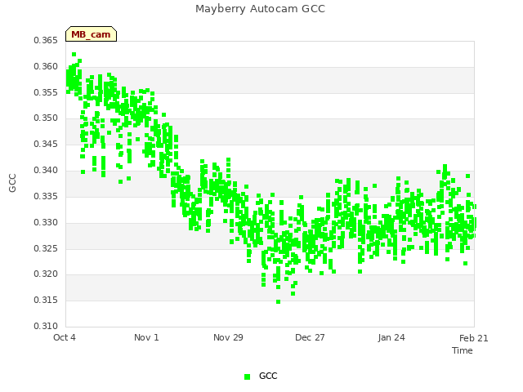Click the 0.320 y-axis value
The height and width of the screenshot is (392, 523).
click(46, 274)
